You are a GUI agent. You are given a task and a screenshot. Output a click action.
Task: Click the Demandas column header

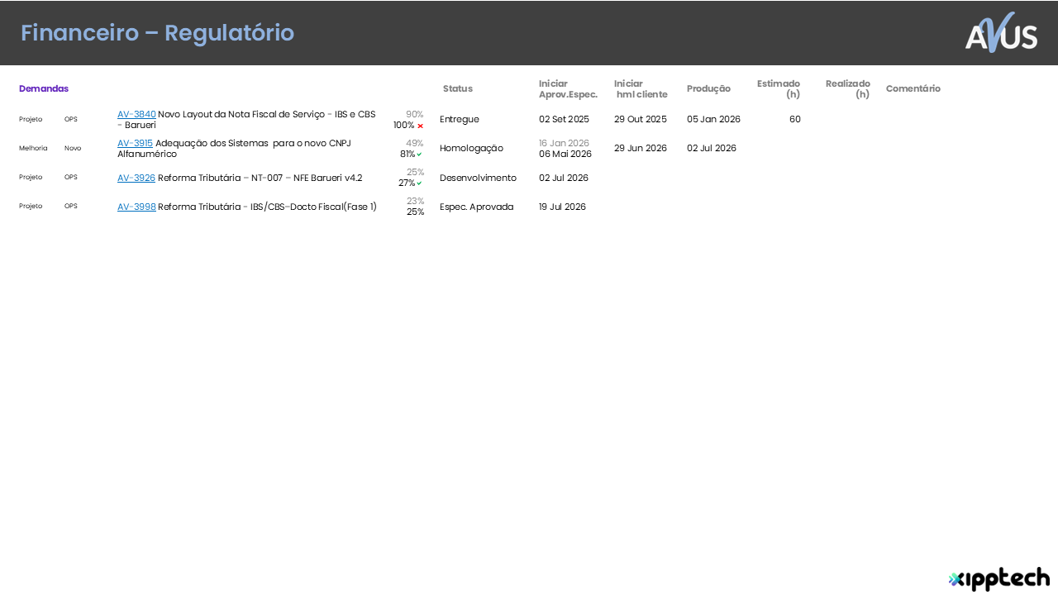pos(44,88)
